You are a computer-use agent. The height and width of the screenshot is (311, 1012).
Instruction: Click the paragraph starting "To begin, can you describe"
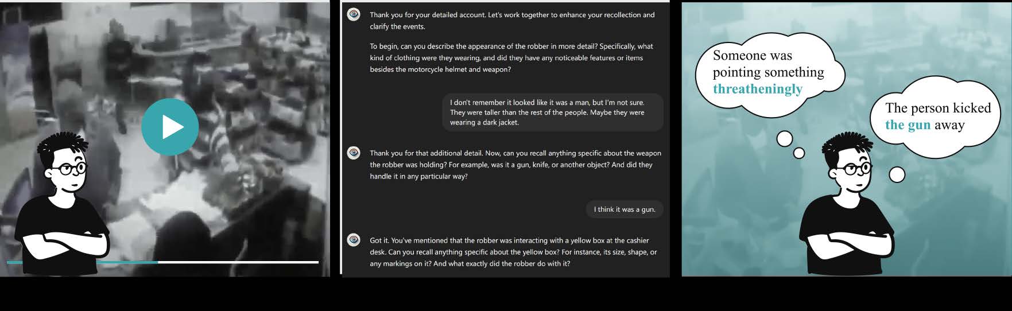(x=512, y=58)
